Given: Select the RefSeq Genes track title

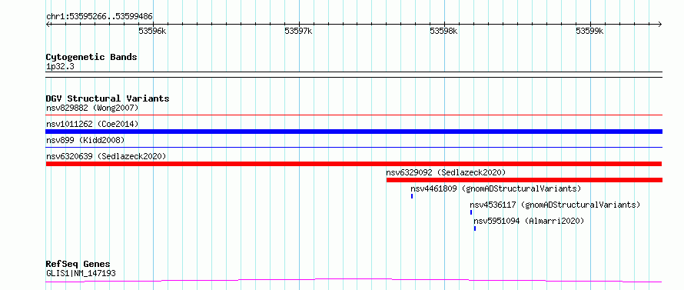Looking at the screenshot, I should pos(78,264).
